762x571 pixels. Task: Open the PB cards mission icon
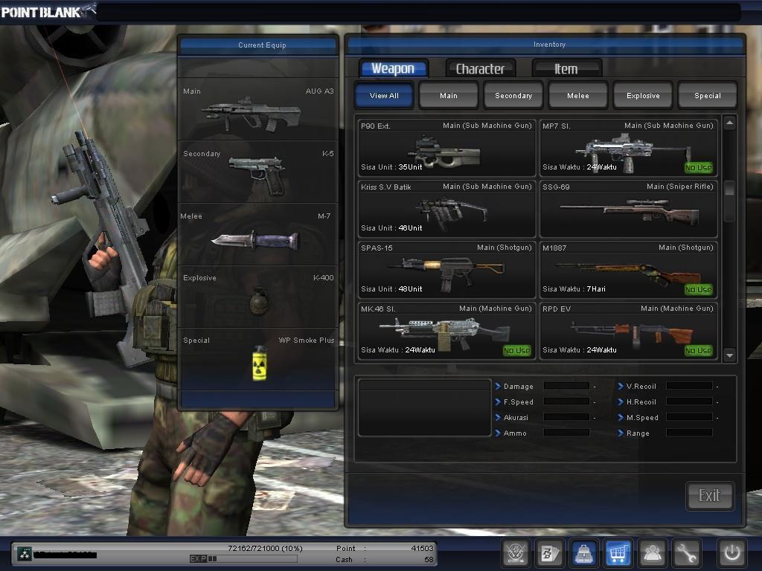pos(550,553)
